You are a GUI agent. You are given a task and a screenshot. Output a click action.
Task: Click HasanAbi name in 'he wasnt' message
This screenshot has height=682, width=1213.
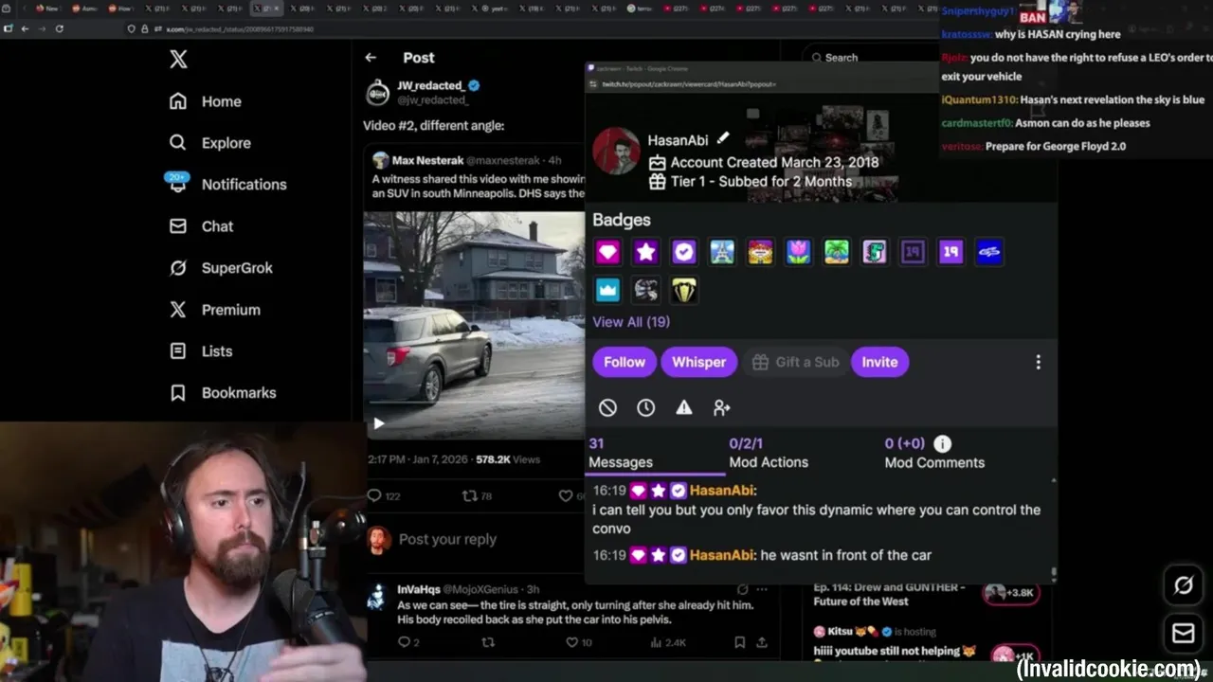click(x=722, y=555)
